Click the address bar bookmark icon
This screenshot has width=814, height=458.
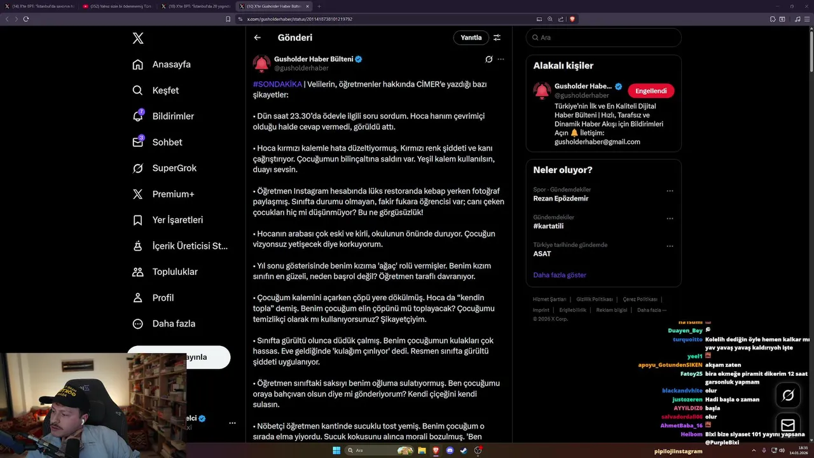[228, 19]
